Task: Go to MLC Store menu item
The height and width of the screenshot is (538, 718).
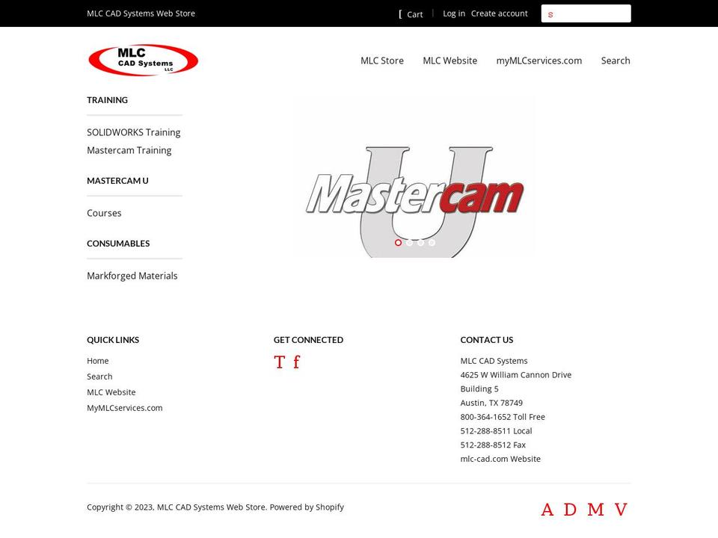Action: click(x=382, y=61)
